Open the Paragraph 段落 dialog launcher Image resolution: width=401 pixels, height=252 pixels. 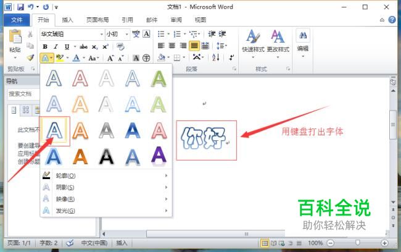pyautogui.click(x=234, y=69)
